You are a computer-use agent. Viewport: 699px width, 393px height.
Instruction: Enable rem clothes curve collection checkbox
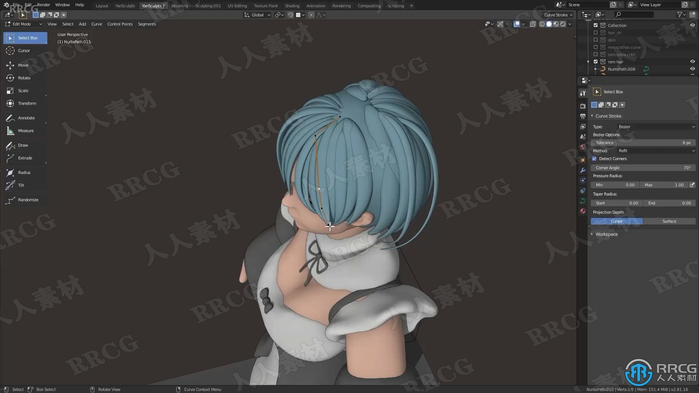[x=596, y=47]
